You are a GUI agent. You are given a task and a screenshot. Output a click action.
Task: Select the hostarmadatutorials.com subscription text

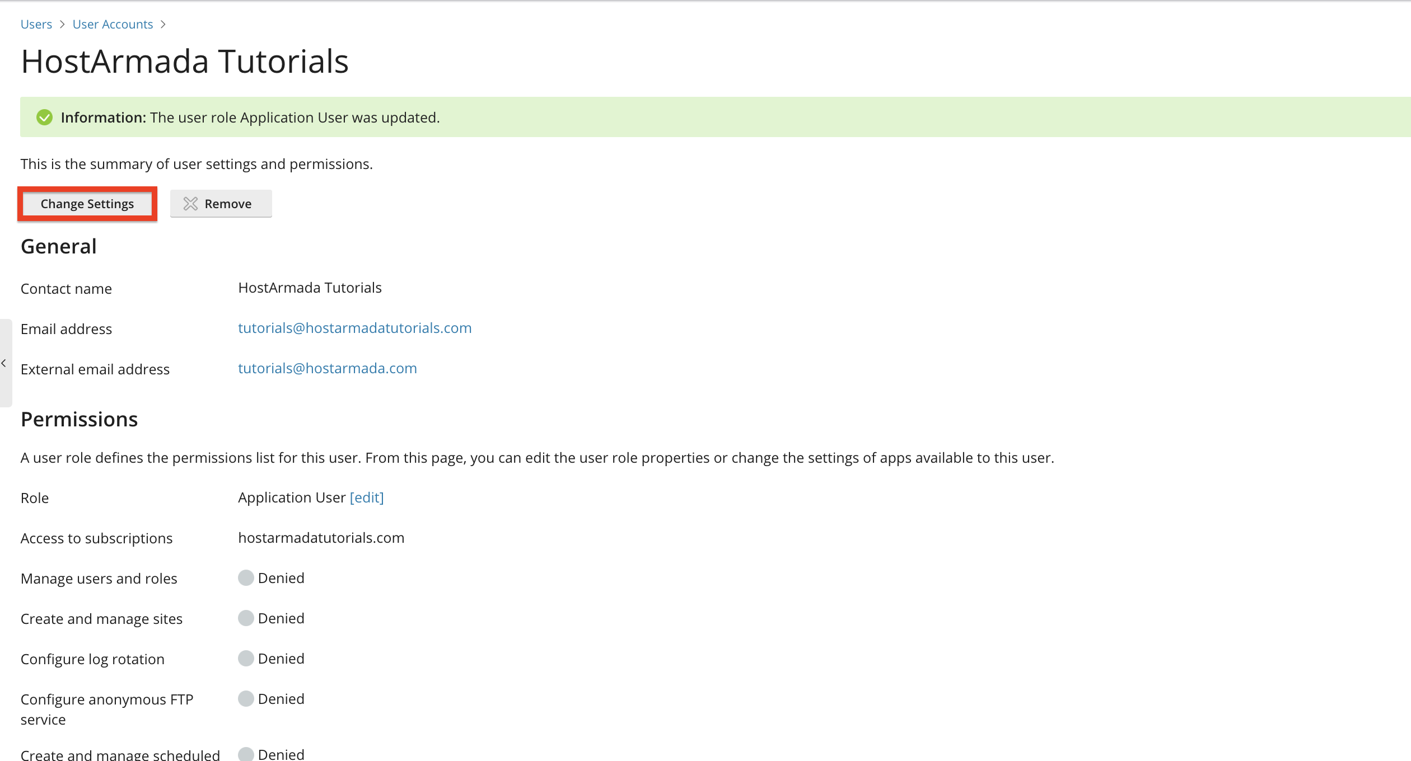coord(321,538)
